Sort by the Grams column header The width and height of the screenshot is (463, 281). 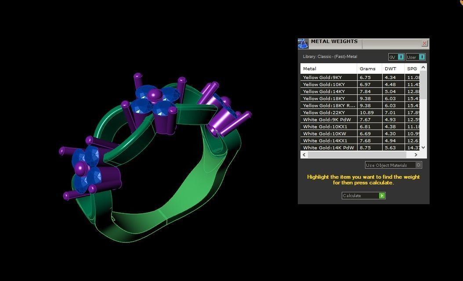369,68
